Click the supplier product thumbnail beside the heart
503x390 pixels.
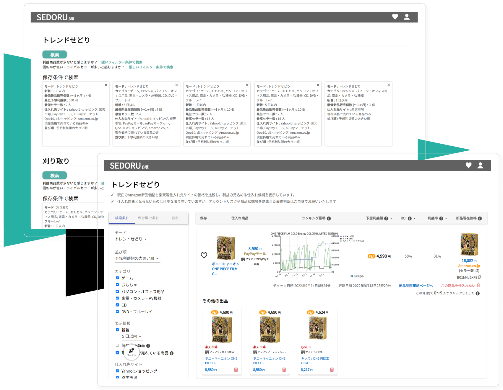point(226,248)
